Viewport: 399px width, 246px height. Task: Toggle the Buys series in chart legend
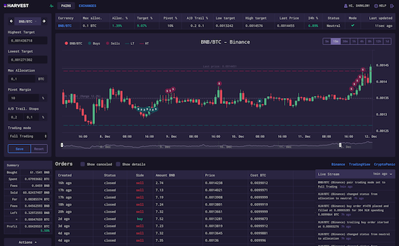point(94,43)
